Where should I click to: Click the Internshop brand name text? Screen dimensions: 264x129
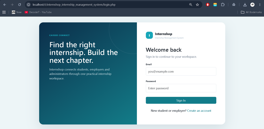tap(163, 34)
